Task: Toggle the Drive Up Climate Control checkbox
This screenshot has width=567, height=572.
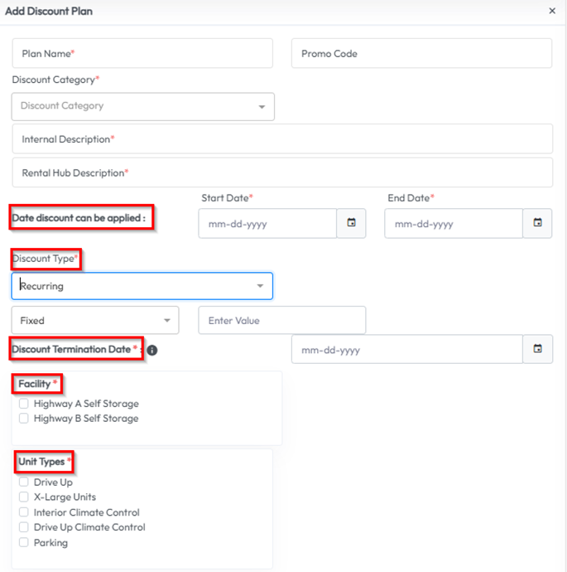Action: tap(24, 527)
